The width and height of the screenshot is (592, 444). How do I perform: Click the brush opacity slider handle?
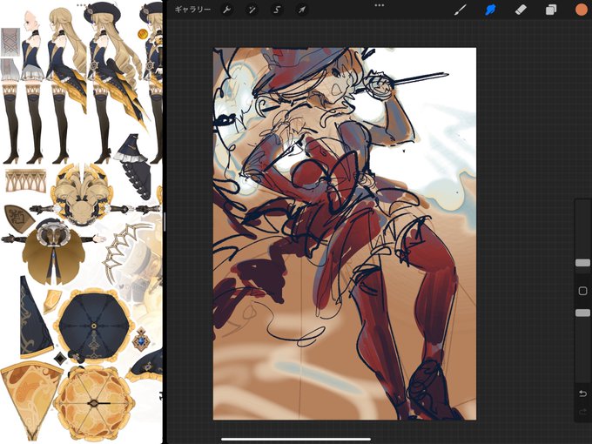pos(582,313)
